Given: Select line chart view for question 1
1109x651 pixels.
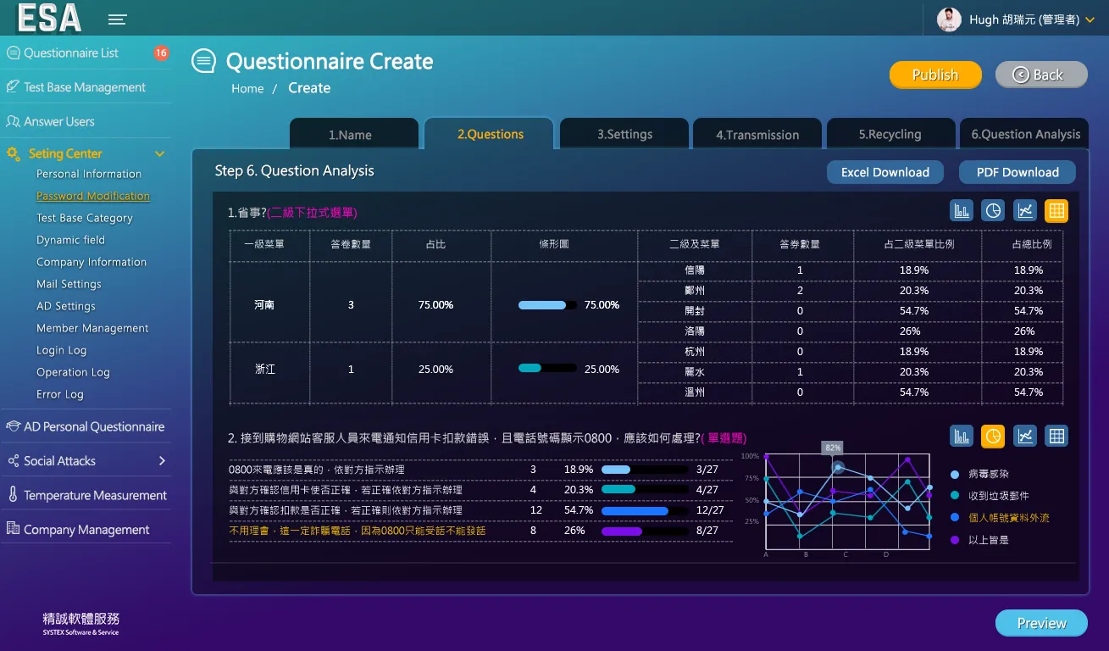Looking at the screenshot, I should click(x=1025, y=211).
